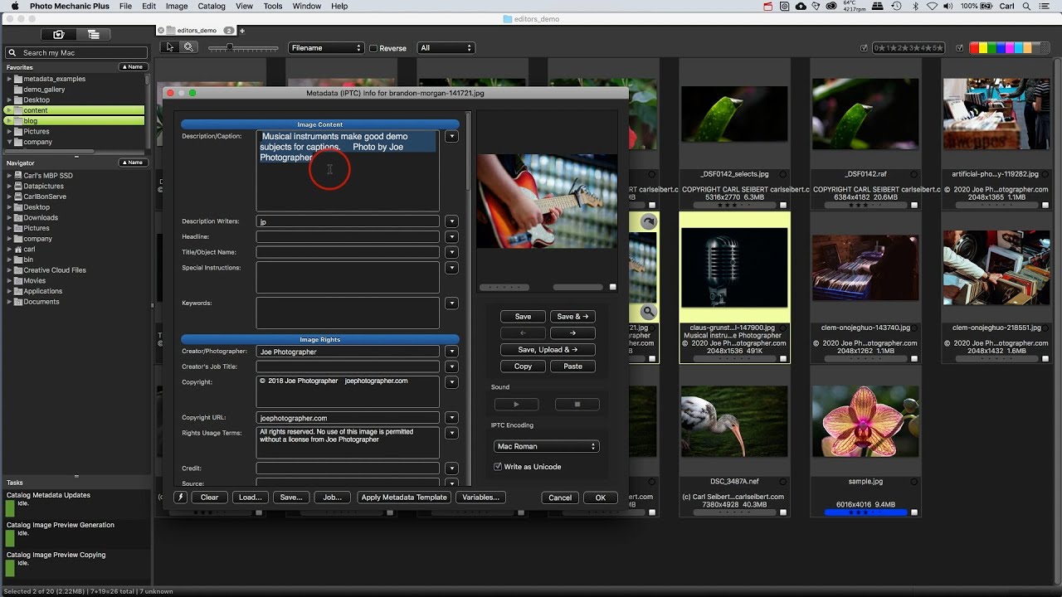Open the Image menu
The image size is (1062, 597).
[x=177, y=6]
